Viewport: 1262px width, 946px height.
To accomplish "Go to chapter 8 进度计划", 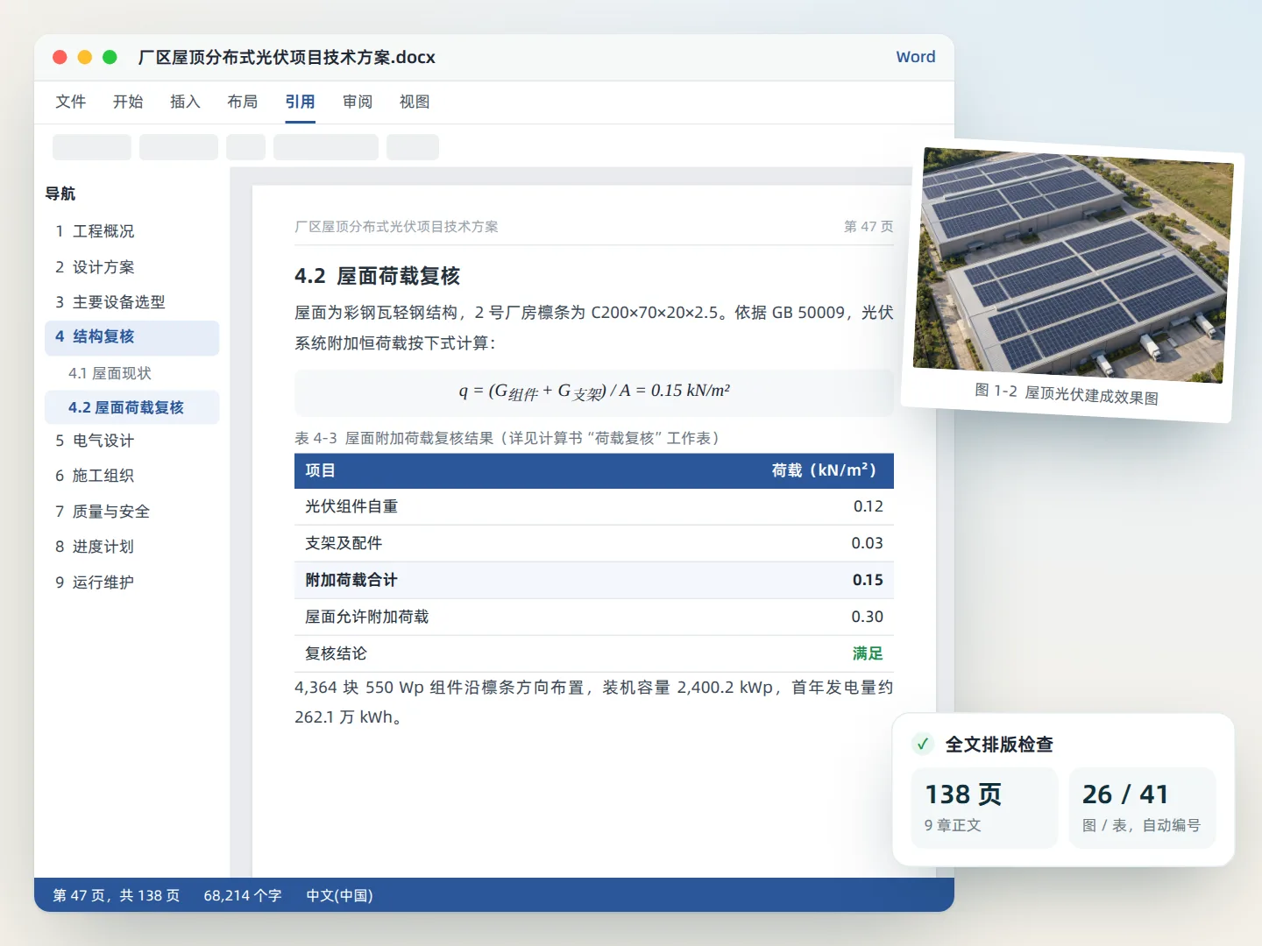I will click(x=132, y=547).
